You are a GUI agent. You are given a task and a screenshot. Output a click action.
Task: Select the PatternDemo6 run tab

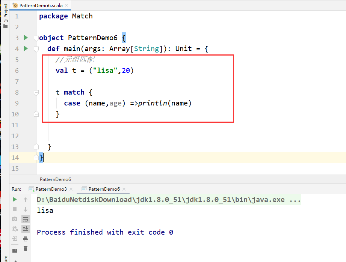pyautogui.click(x=104, y=189)
